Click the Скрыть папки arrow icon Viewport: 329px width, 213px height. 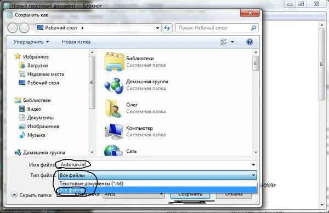(x=14, y=195)
